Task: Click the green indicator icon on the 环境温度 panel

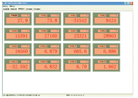Action: click(7, 15)
